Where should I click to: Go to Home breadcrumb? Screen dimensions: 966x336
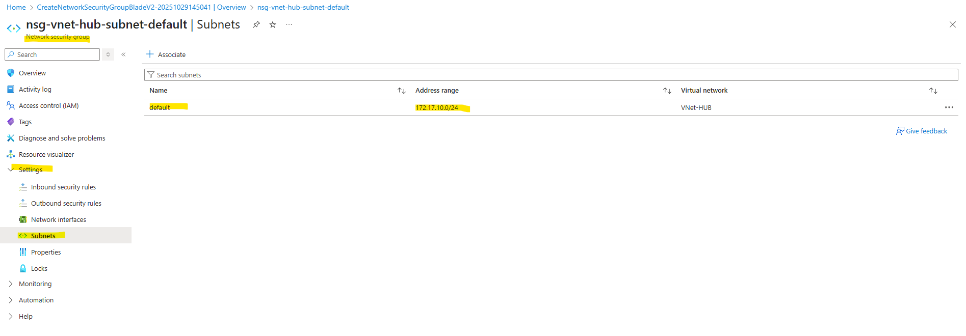click(16, 7)
